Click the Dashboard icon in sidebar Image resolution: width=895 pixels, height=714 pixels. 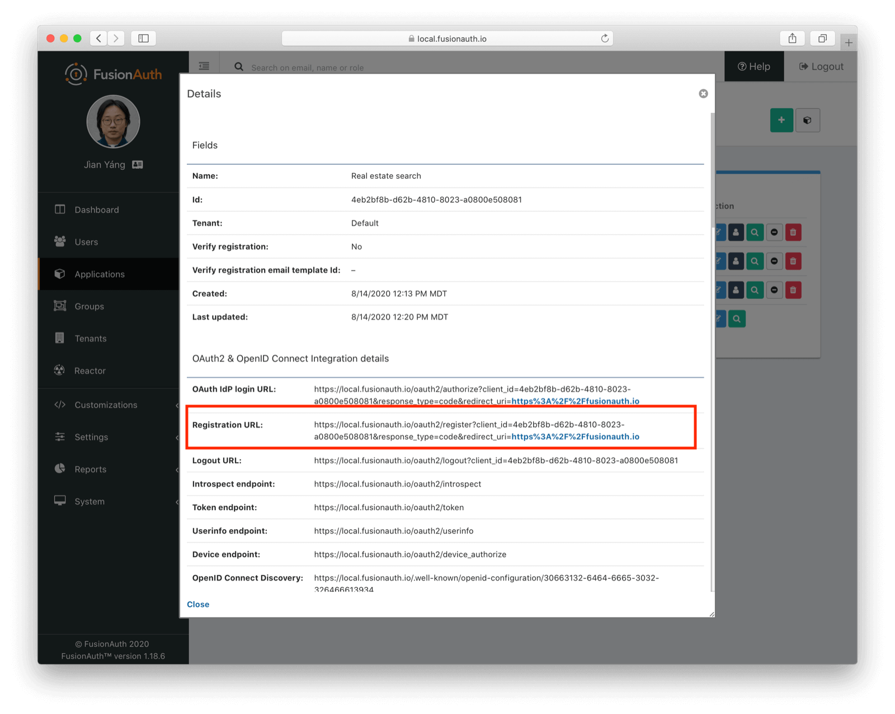click(60, 210)
